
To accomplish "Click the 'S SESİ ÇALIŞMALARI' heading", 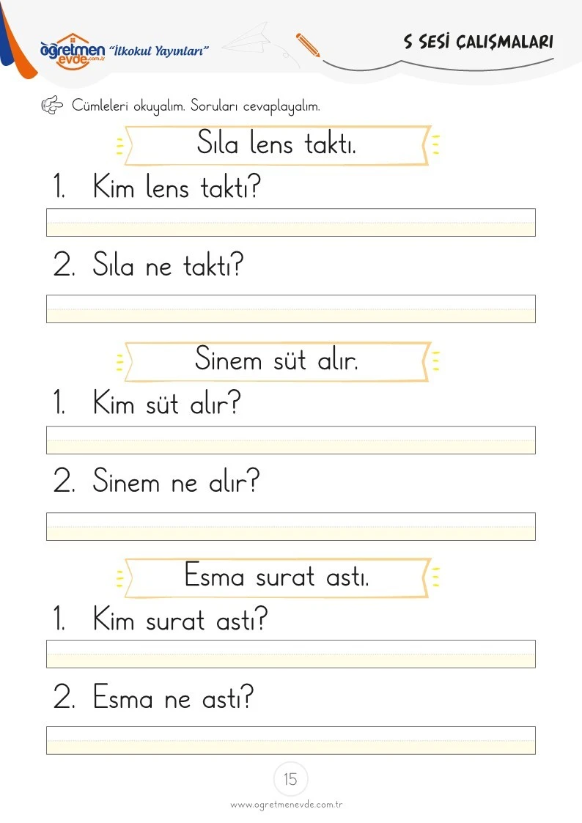I will (478, 42).
